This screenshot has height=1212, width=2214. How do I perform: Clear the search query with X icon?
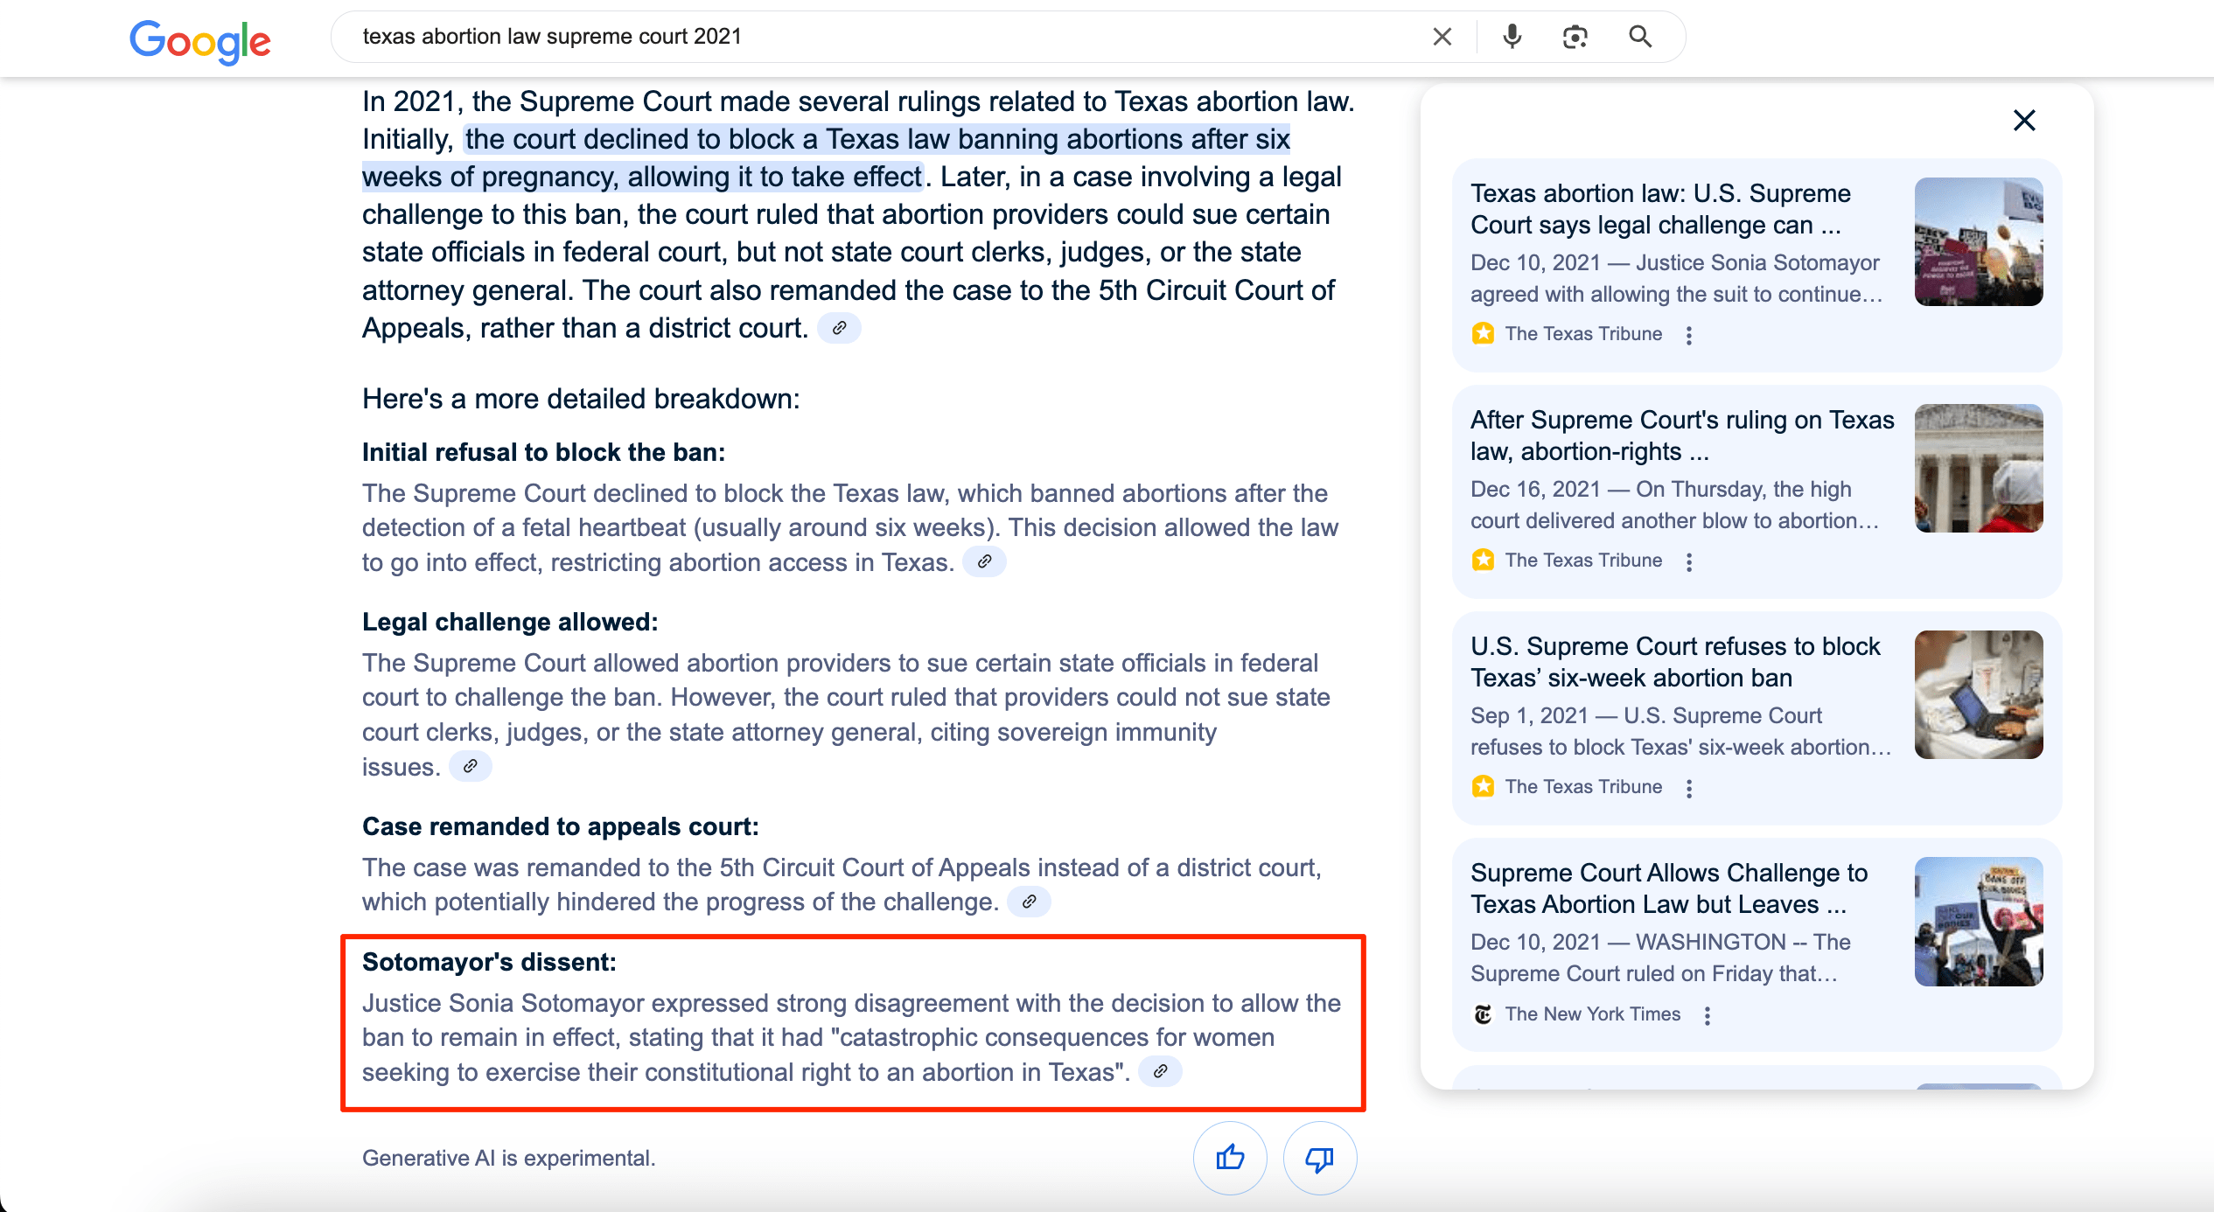coord(1442,37)
